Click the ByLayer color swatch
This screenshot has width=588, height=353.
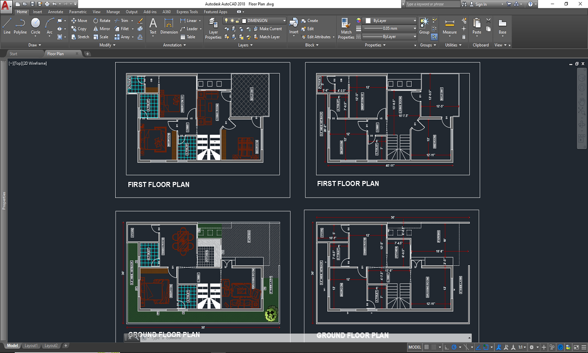click(368, 21)
